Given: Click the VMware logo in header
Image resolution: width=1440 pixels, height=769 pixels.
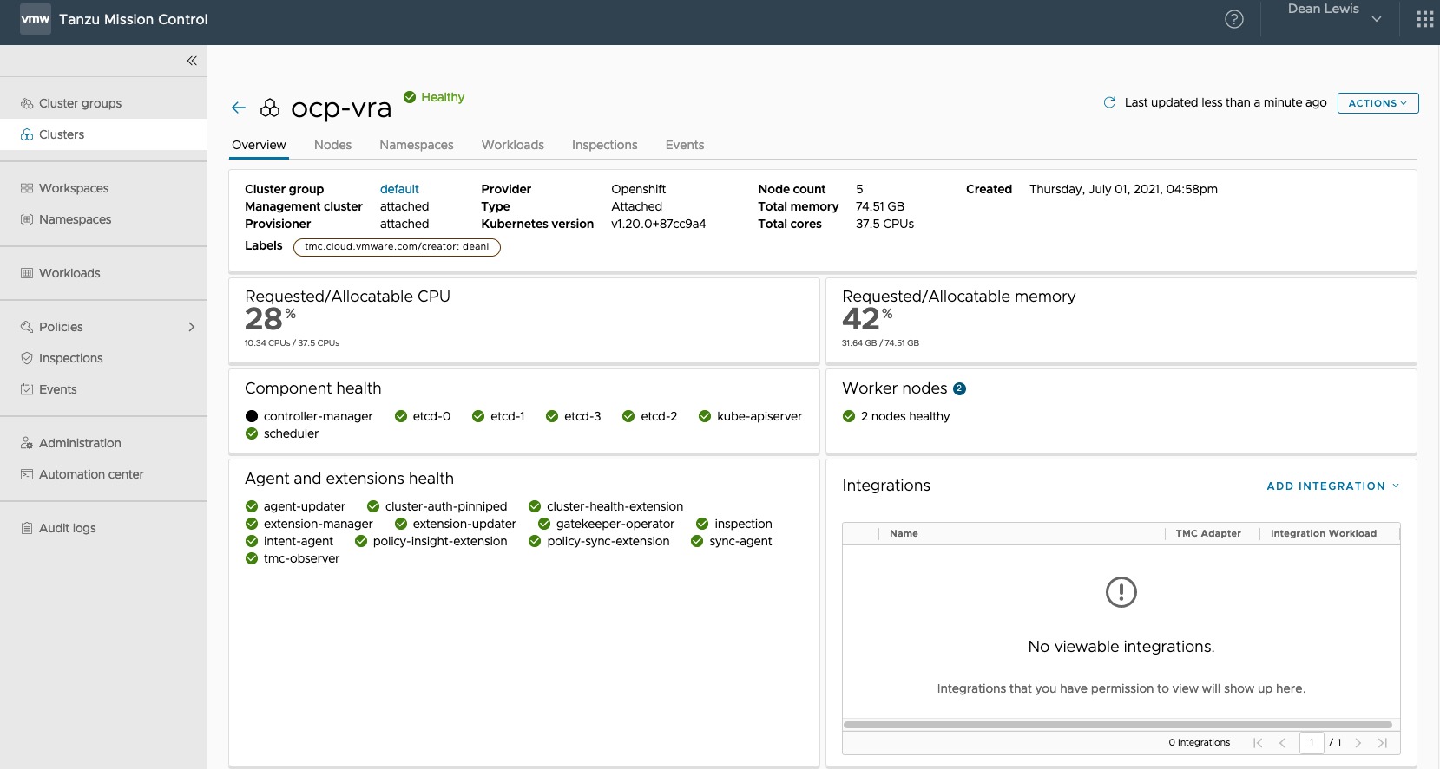Looking at the screenshot, I should click(x=36, y=19).
